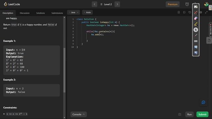
Task: Switch to the Submissions tab
Action: 57,13
